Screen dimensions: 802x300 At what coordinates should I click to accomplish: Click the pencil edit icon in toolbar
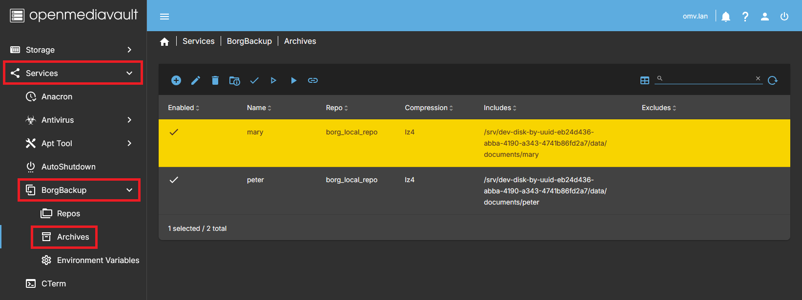(196, 80)
